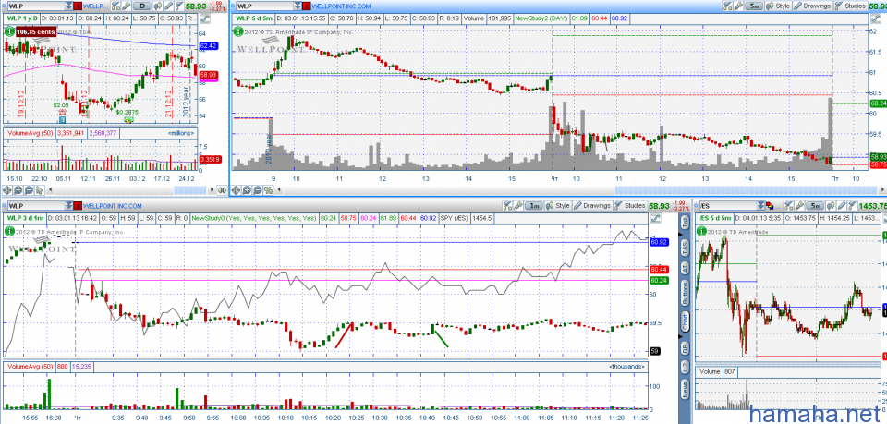Click the share icon in the top 5m chart toolbar
Image resolution: width=887 pixels, height=424 pixels.
727,6
